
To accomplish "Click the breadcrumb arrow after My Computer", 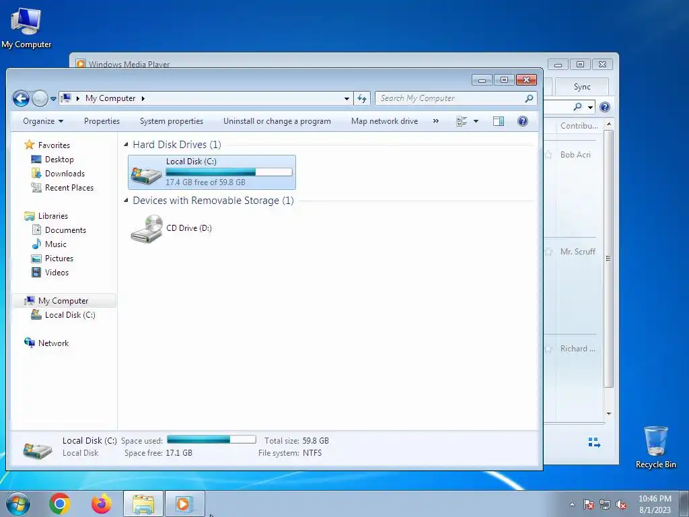I will 143,98.
